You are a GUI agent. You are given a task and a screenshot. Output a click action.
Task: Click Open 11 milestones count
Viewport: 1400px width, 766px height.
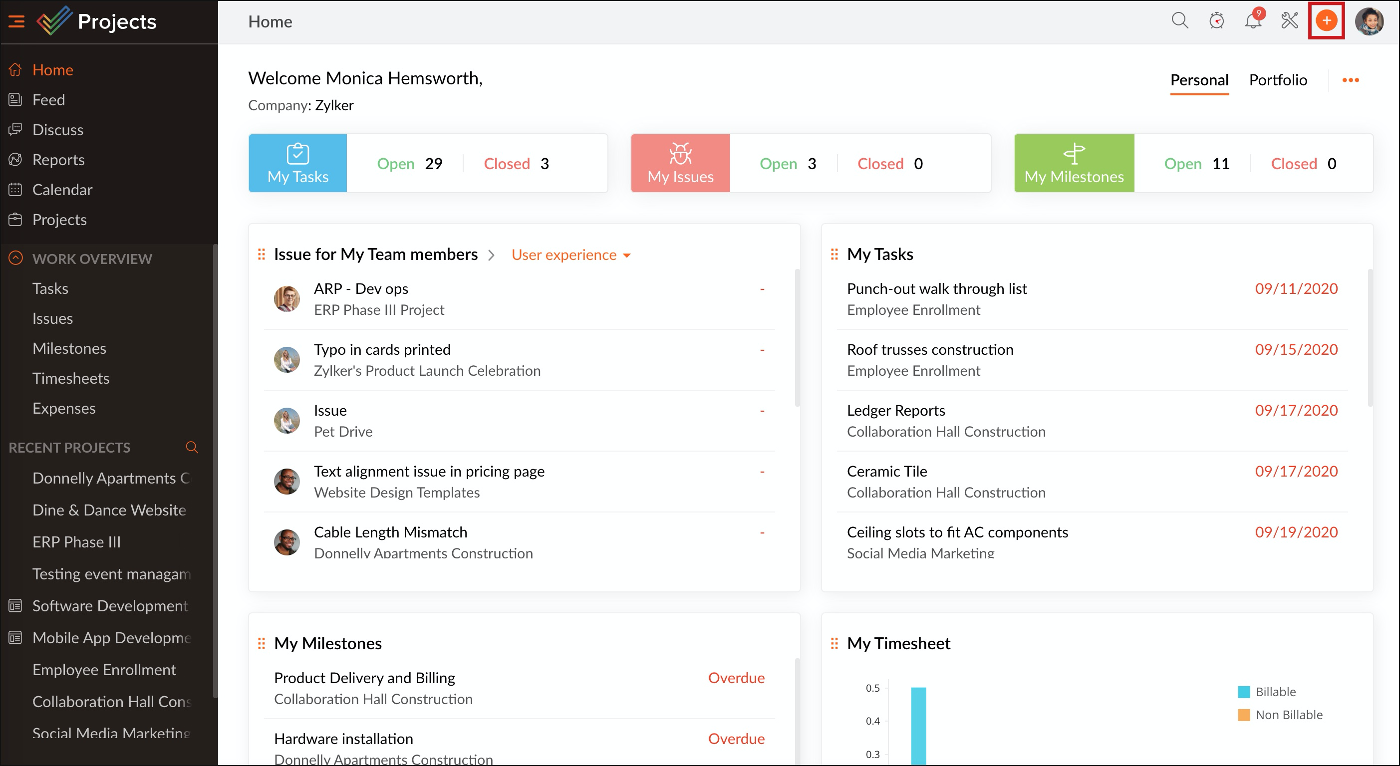pyautogui.click(x=1196, y=164)
